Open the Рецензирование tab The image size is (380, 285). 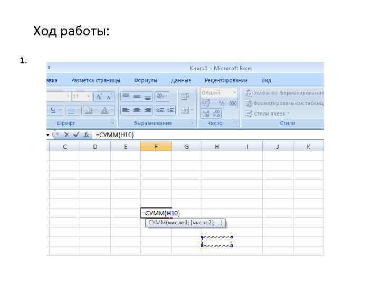point(226,80)
